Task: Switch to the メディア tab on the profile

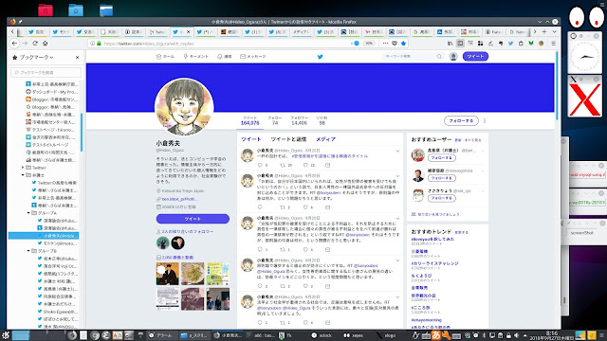Action: point(325,139)
